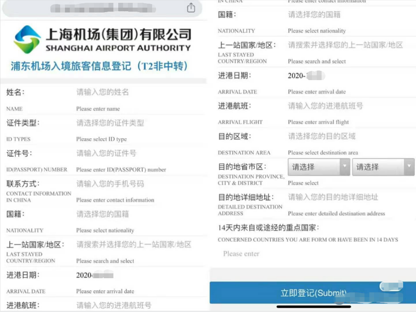Open last stayed country search in right screenshot
The width and height of the screenshot is (416, 312).
coord(345,45)
